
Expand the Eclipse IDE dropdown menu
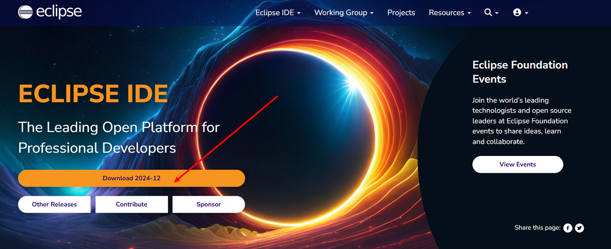click(x=278, y=12)
